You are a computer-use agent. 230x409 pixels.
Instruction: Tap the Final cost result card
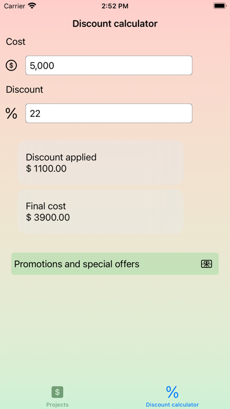101,212
